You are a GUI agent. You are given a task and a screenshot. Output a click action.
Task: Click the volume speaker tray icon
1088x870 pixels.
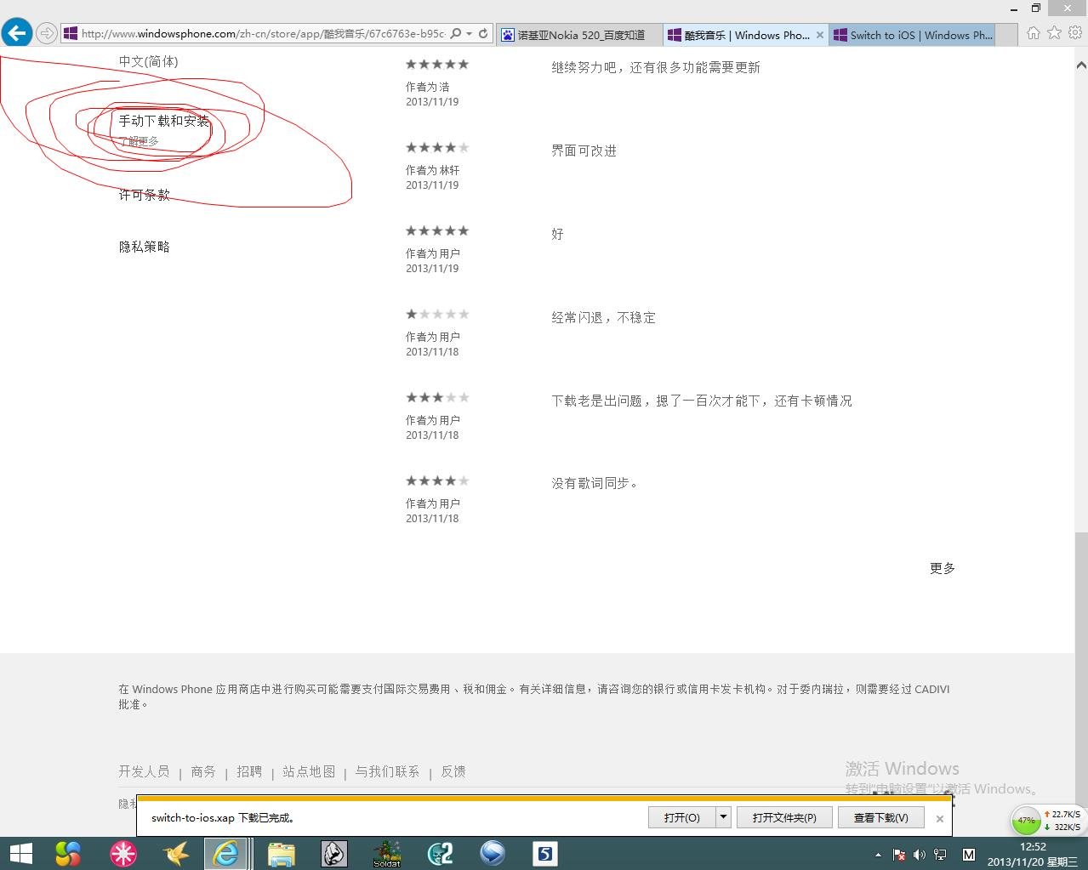[x=920, y=855]
